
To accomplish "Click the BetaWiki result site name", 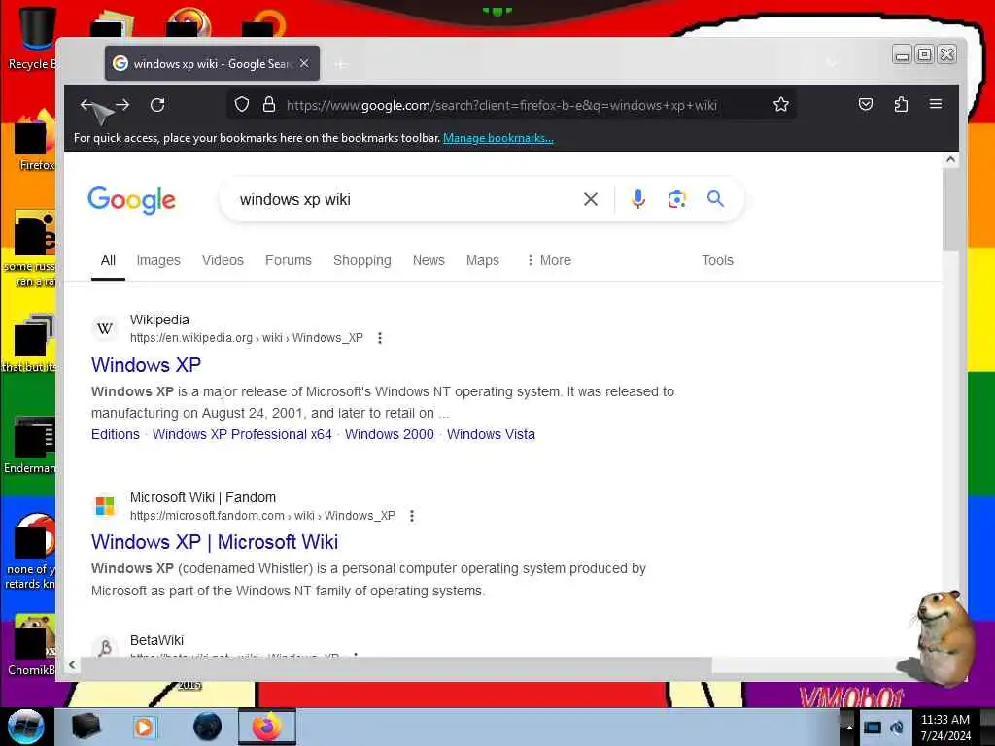I will 156,640.
